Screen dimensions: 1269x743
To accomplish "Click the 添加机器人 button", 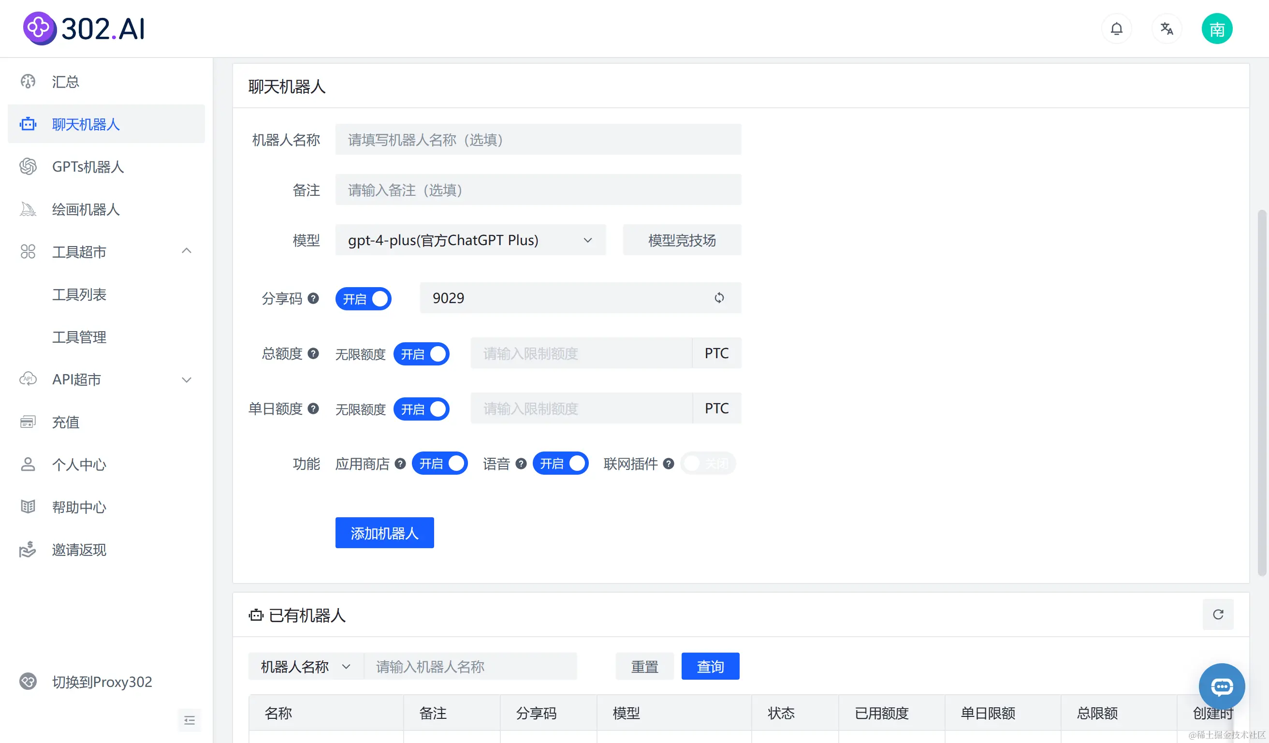I will 384,533.
